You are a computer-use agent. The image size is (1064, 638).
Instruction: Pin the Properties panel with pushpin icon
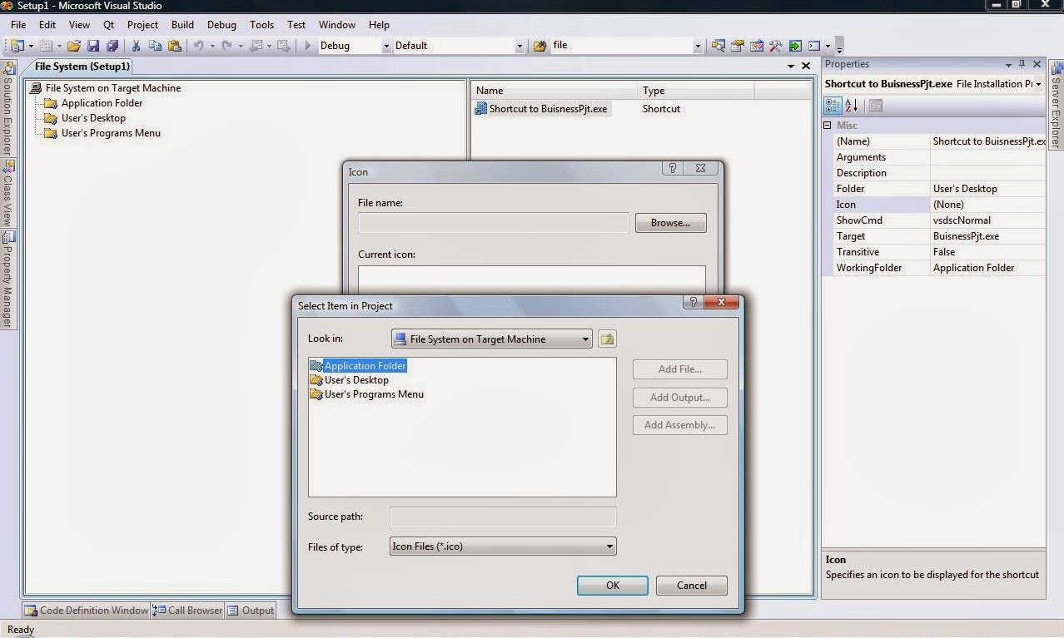pyautogui.click(x=1022, y=64)
